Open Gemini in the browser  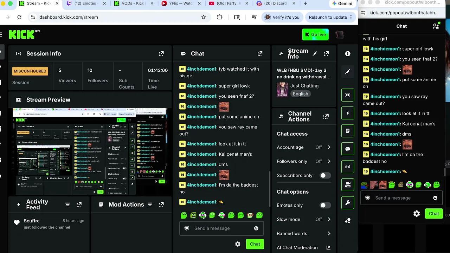click(342, 4)
